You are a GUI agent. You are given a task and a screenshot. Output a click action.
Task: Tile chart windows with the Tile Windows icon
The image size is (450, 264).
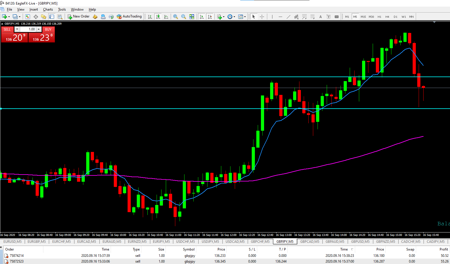click(192, 17)
